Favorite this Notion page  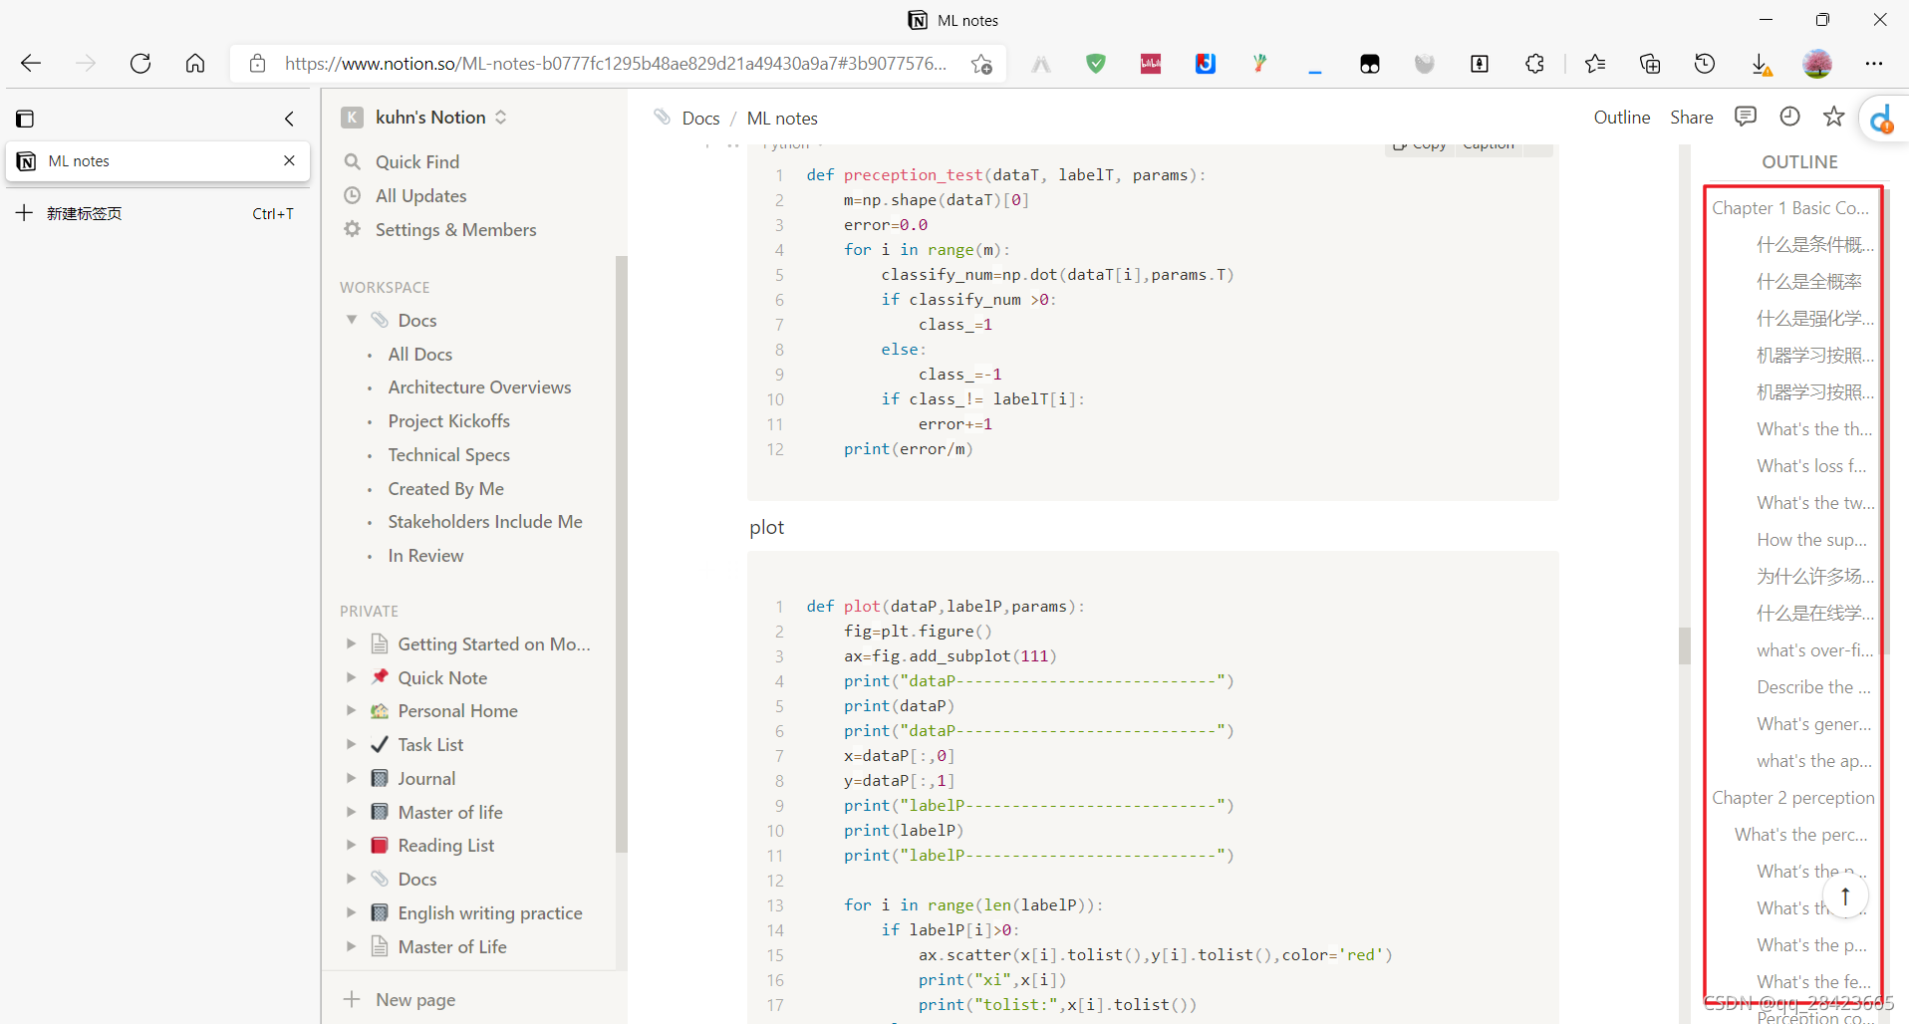click(x=1833, y=117)
